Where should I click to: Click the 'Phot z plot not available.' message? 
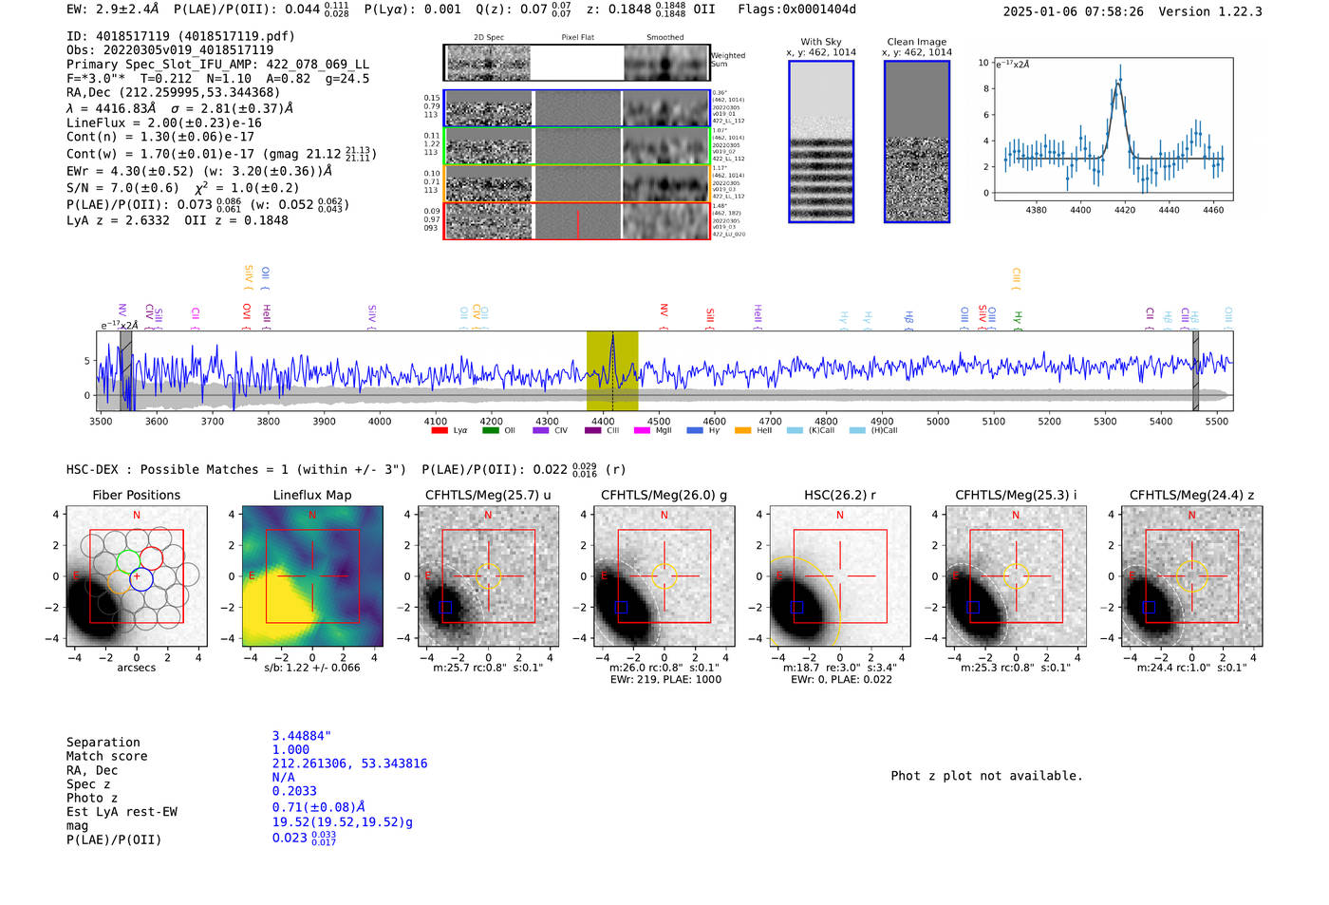[986, 776]
